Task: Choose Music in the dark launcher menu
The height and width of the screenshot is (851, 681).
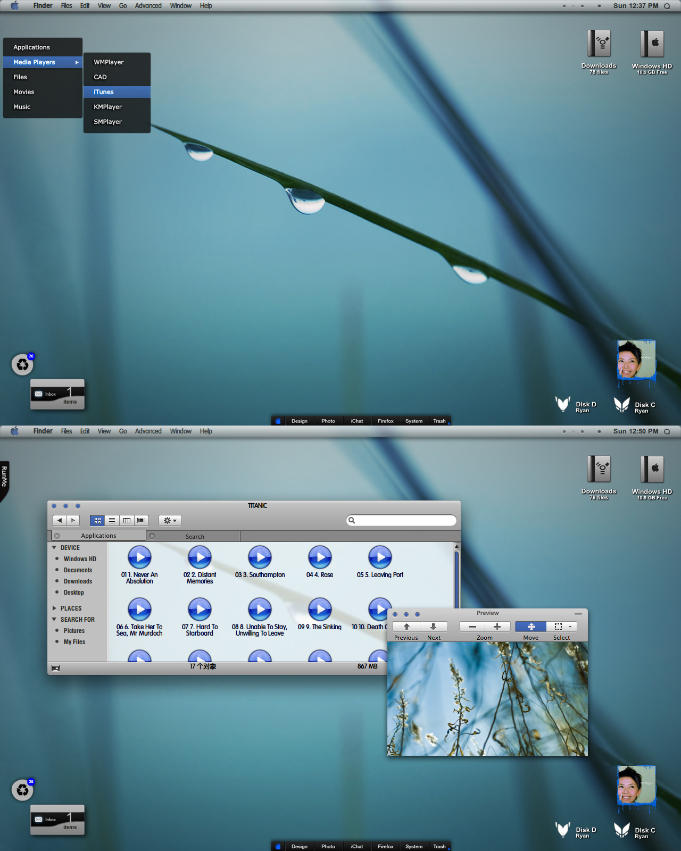Action: coord(43,107)
